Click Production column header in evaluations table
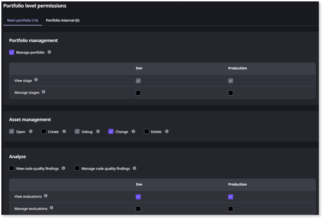This screenshot has width=323, height=219. point(238,184)
